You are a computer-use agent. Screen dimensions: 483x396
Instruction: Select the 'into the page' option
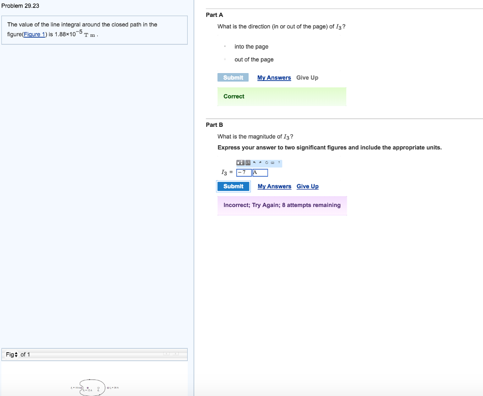[x=225, y=47]
